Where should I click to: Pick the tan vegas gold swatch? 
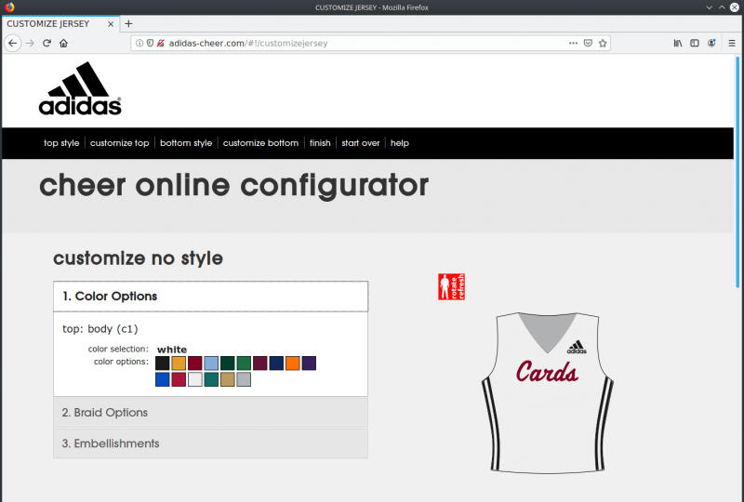[227, 379]
